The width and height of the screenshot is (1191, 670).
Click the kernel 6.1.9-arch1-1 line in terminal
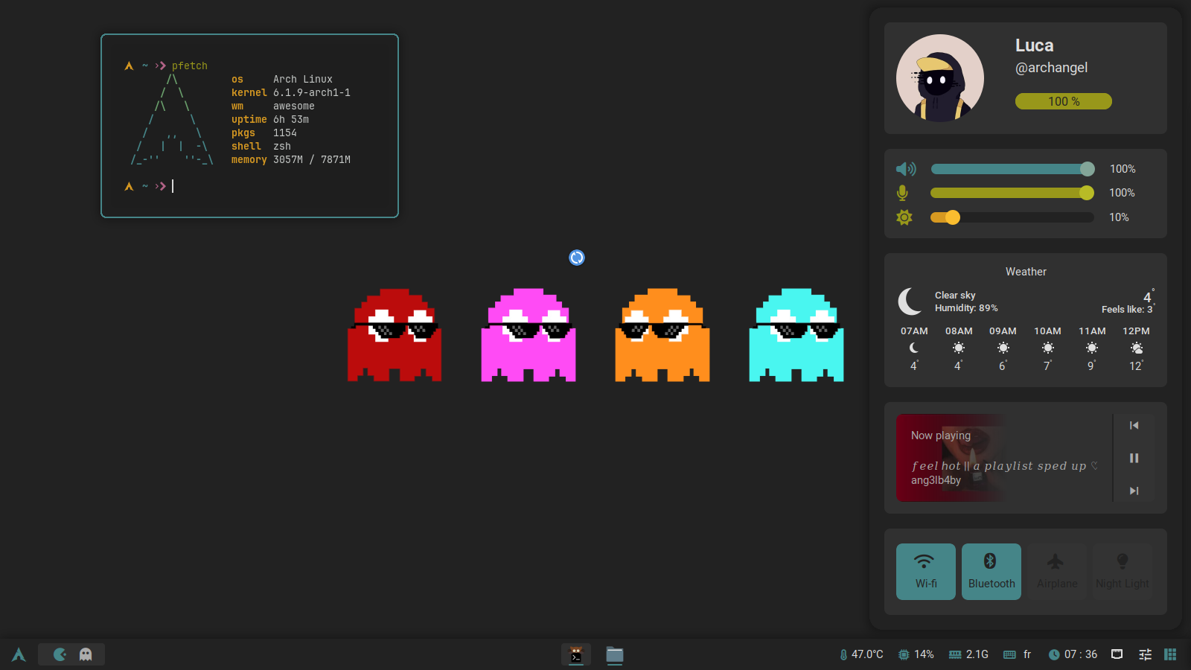tap(291, 92)
